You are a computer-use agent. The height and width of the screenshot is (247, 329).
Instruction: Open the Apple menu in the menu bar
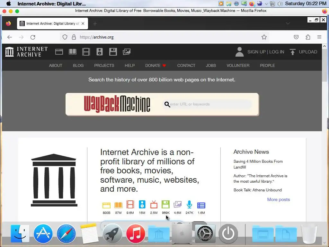point(9,4)
